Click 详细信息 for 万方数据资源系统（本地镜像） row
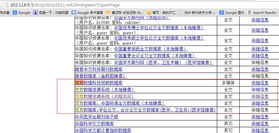Image resolution: width=279 pixels, height=133 pixels. coord(260,90)
